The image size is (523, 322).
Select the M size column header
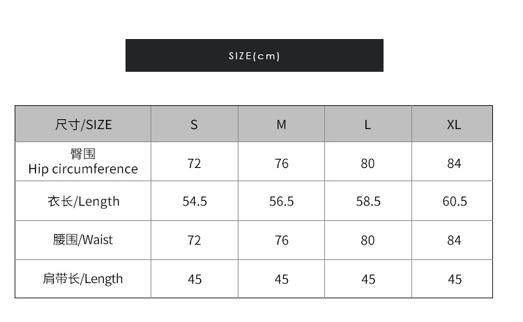(x=281, y=125)
